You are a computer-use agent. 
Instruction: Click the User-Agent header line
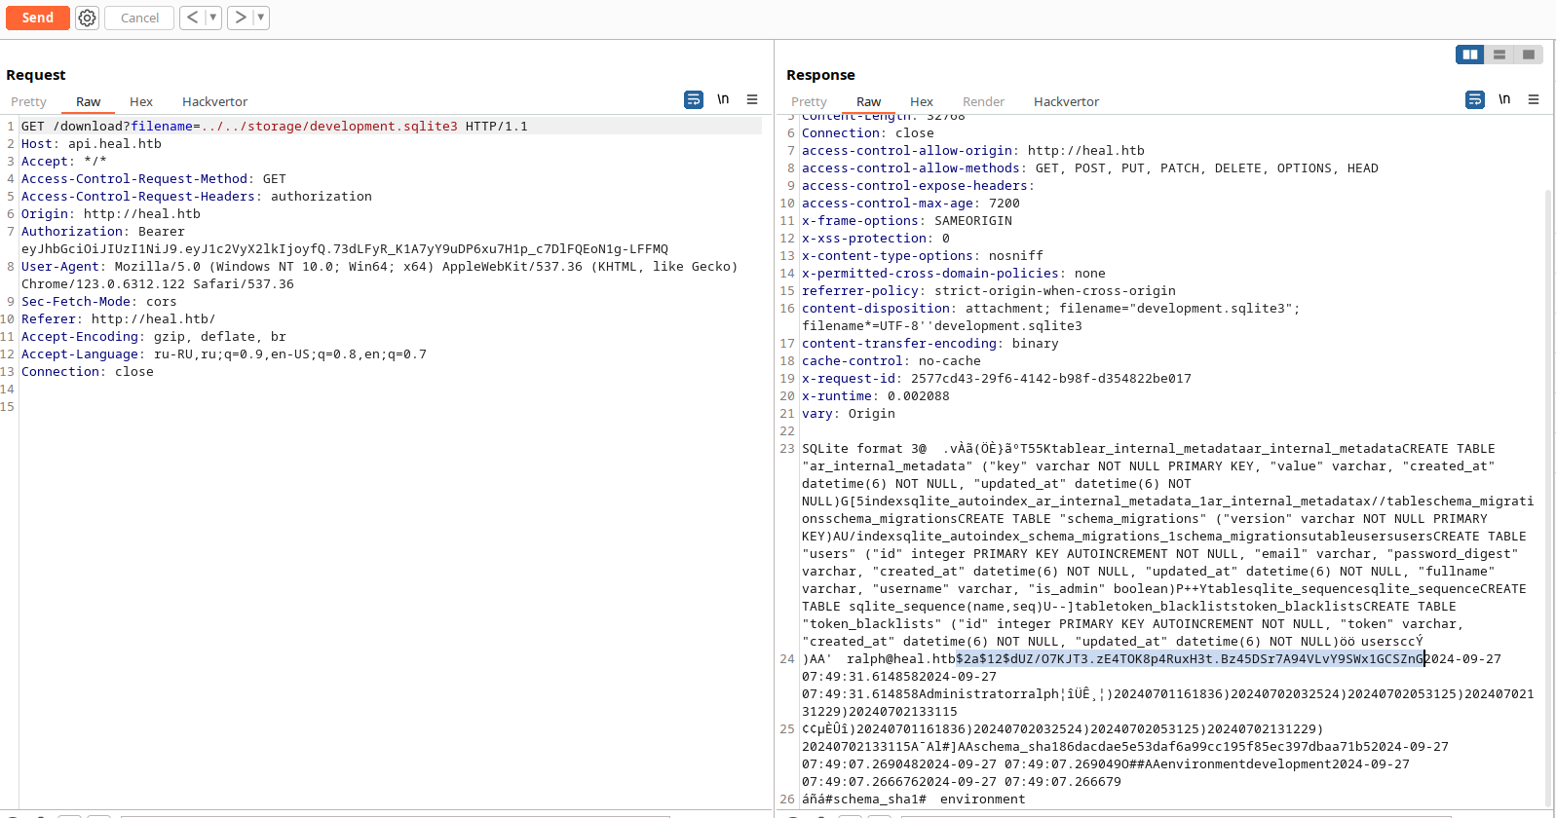(x=380, y=276)
